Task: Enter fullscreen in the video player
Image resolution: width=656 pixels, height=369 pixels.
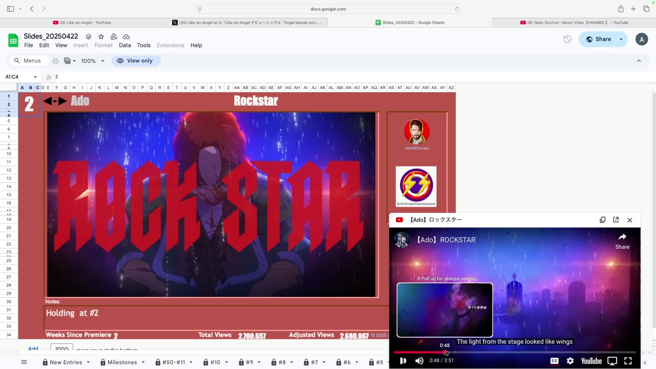Action: (x=628, y=361)
